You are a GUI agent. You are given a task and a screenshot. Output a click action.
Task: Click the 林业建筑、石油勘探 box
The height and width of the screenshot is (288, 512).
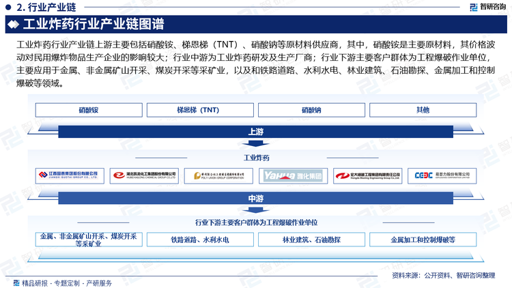pos(311,240)
